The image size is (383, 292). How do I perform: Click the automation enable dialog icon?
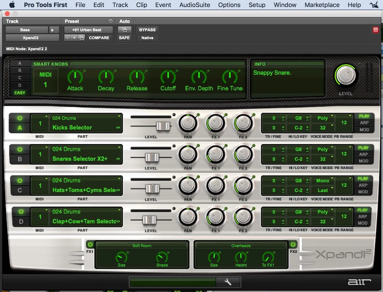point(125,30)
